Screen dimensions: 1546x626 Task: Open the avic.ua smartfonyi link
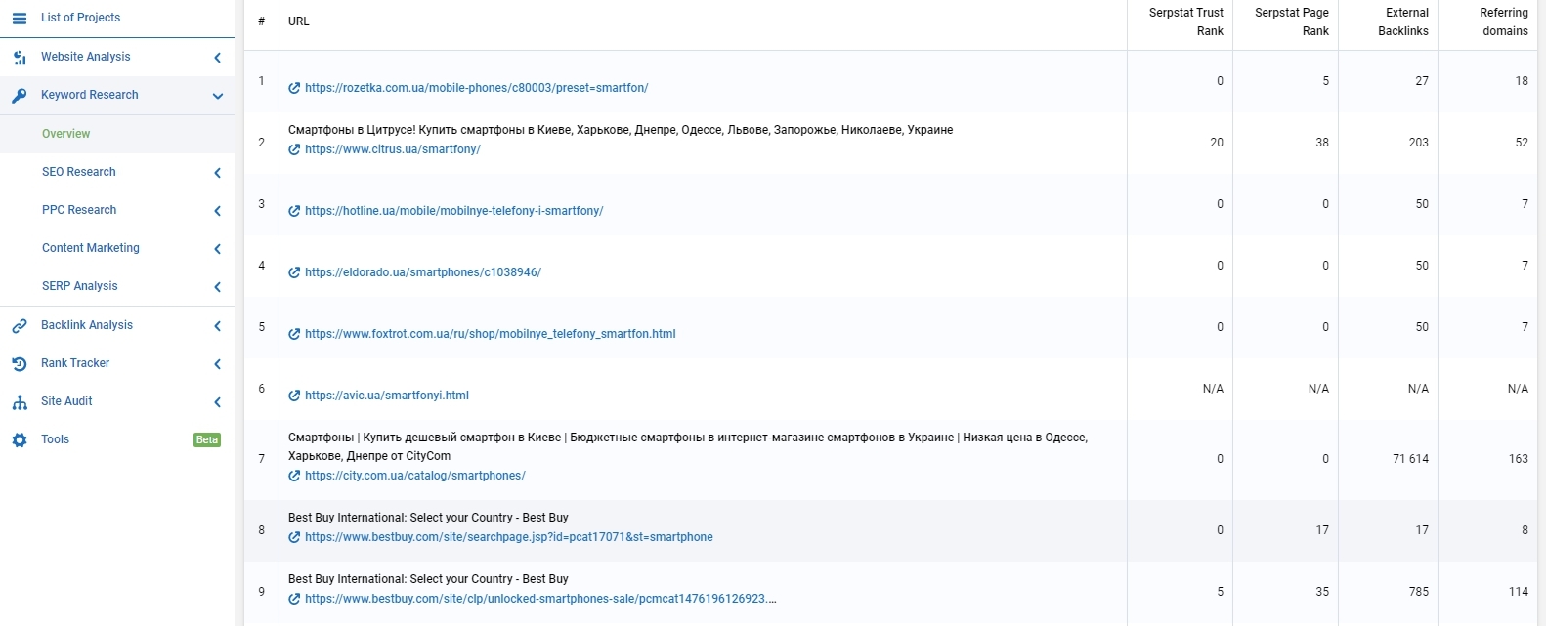[x=387, y=396]
